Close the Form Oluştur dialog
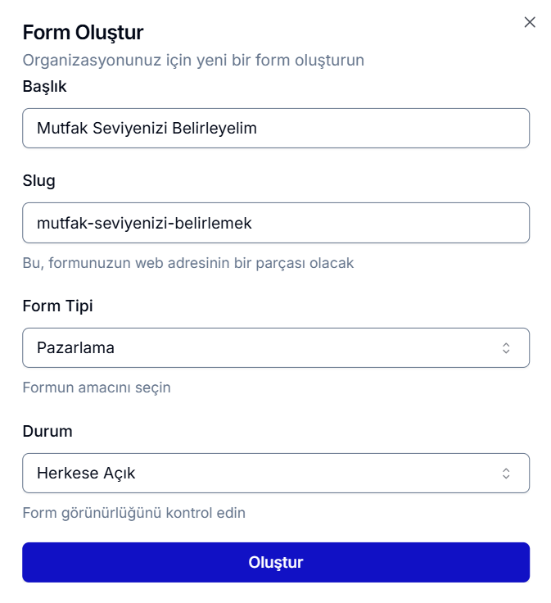The height and width of the screenshot is (603, 551). [x=530, y=22]
